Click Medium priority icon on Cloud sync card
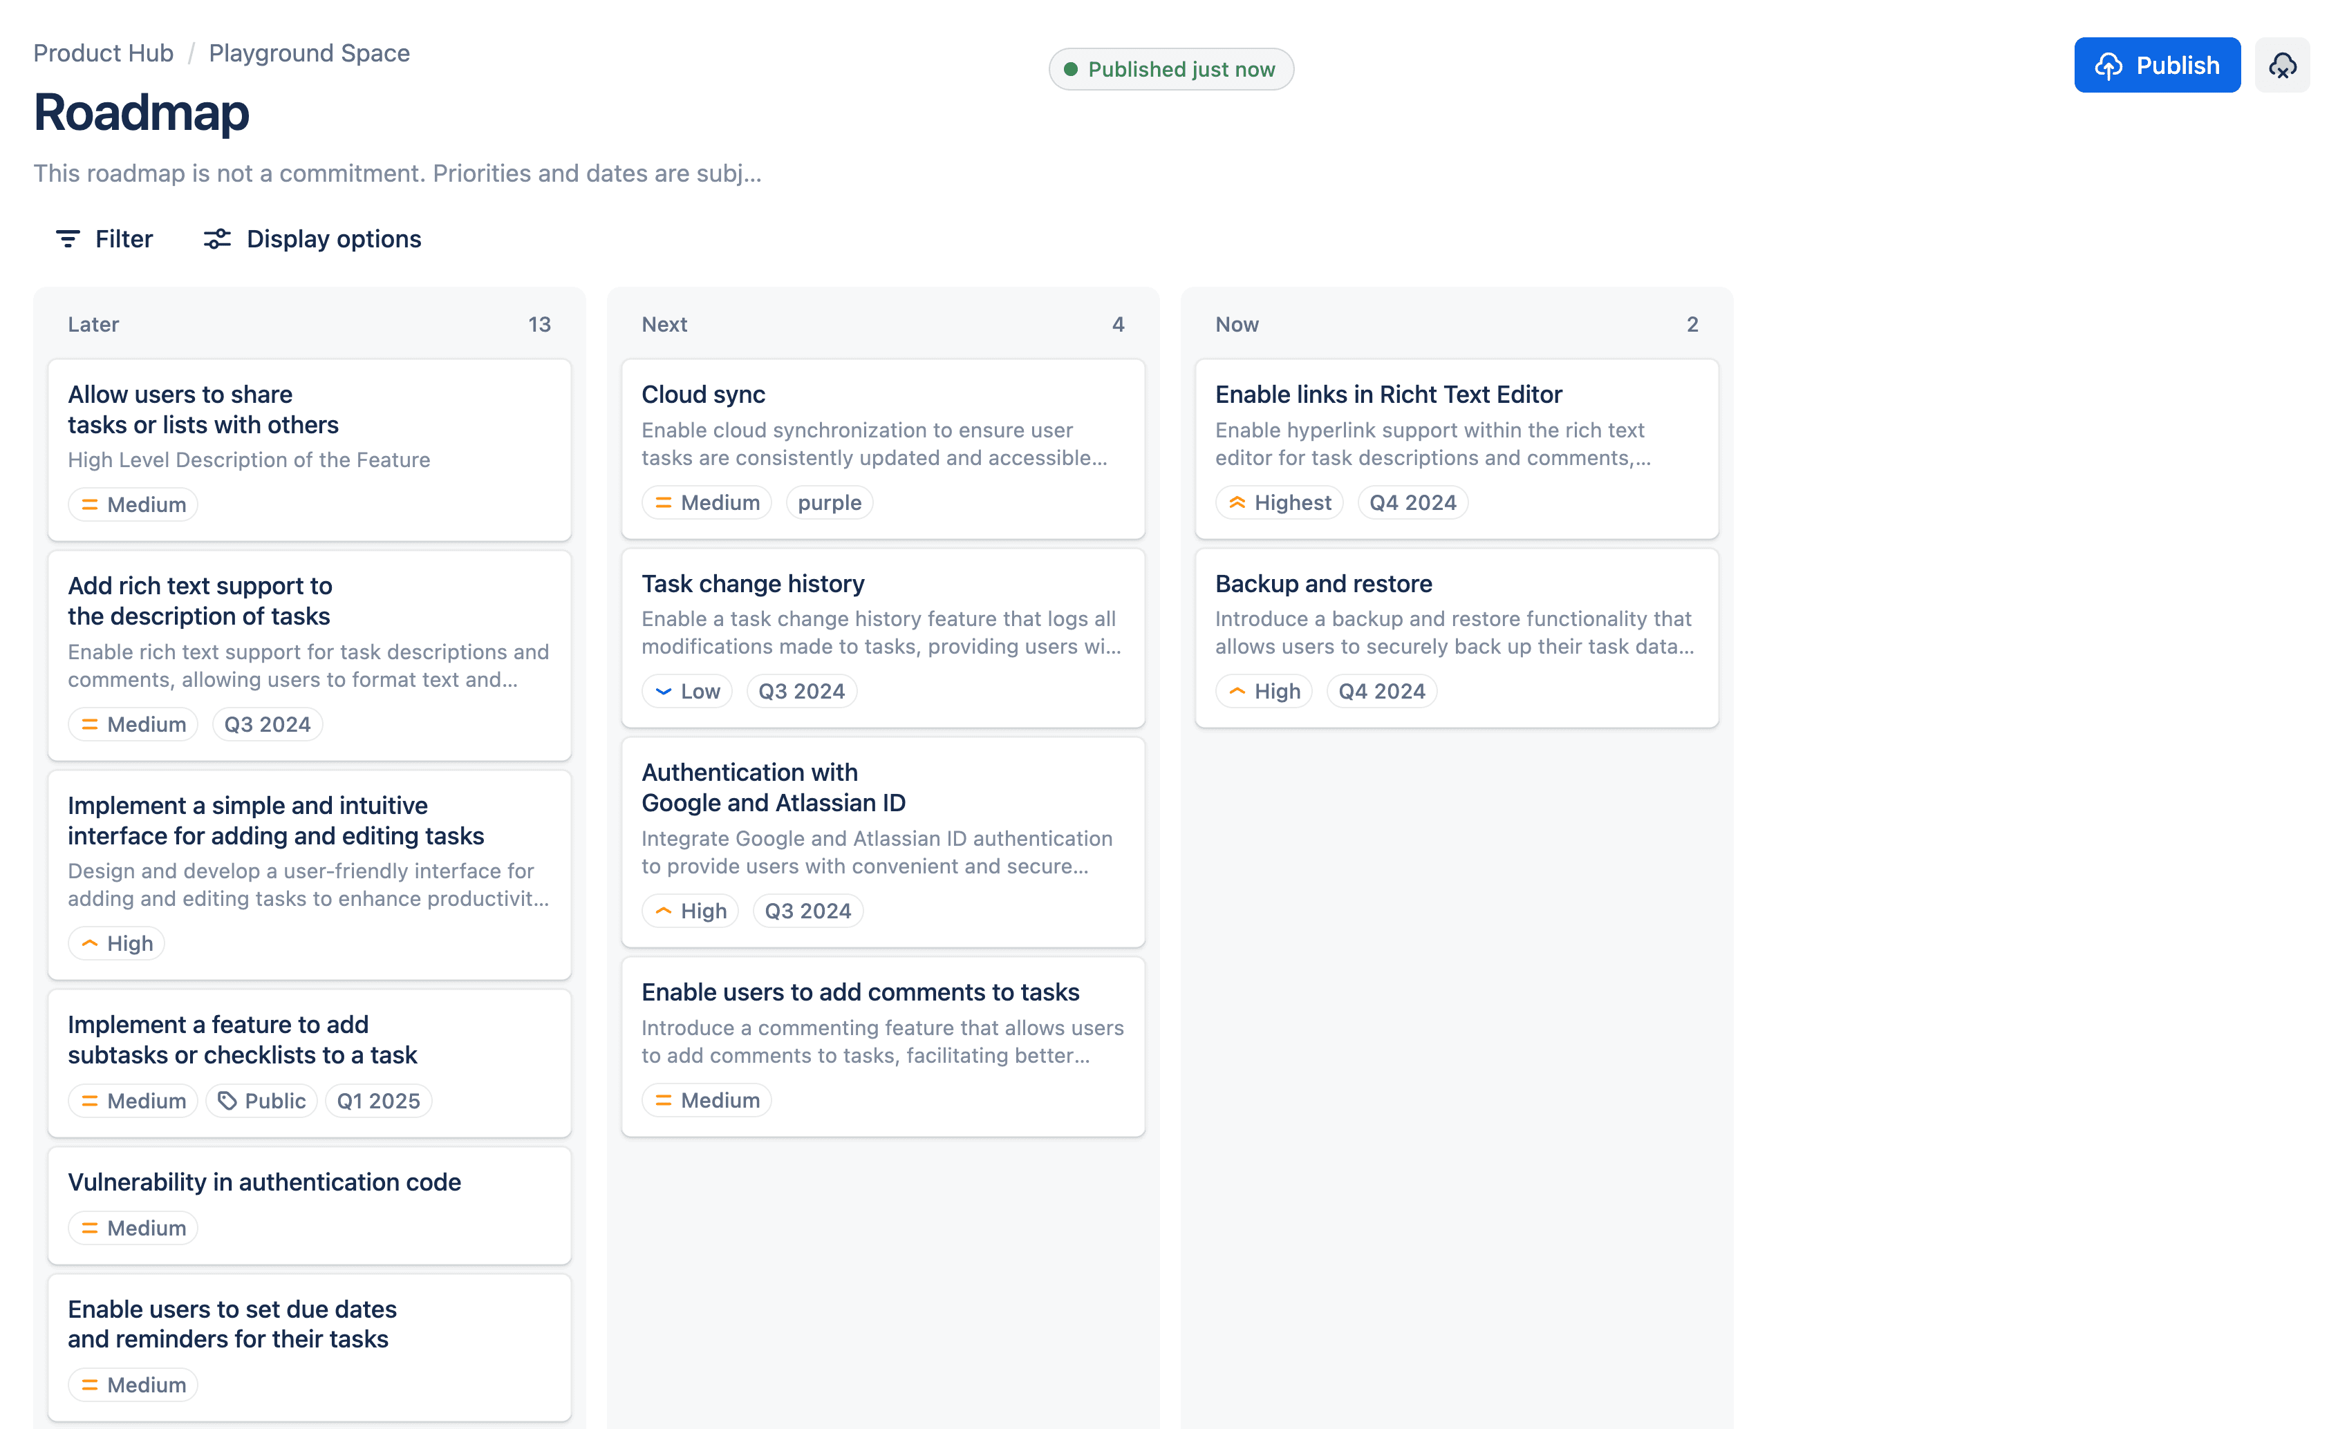Image resolution: width=2338 pixels, height=1429 pixels. [x=663, y=502]
